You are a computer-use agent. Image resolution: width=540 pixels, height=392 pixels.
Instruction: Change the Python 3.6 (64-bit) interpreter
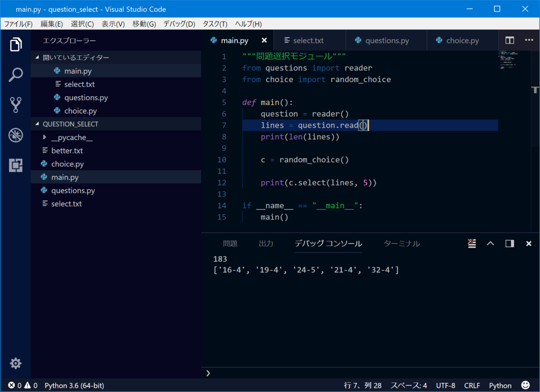pos(74,385)
